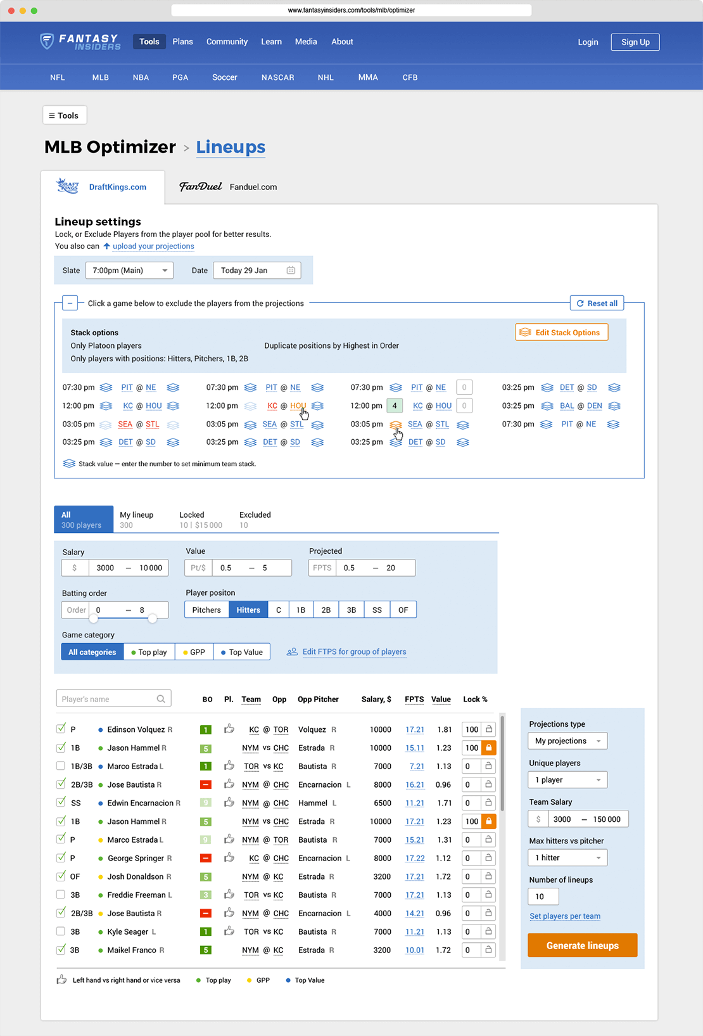
Task: Click the batting order slider right handle
Action: (x=153, y=618)
